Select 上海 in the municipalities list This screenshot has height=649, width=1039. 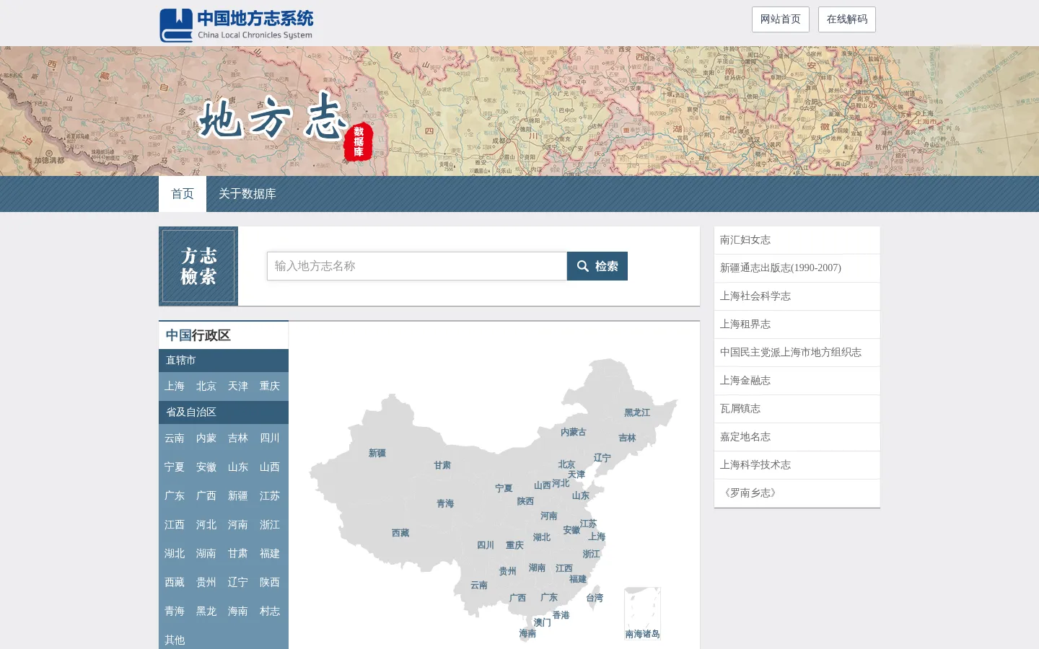pos(175,387)
